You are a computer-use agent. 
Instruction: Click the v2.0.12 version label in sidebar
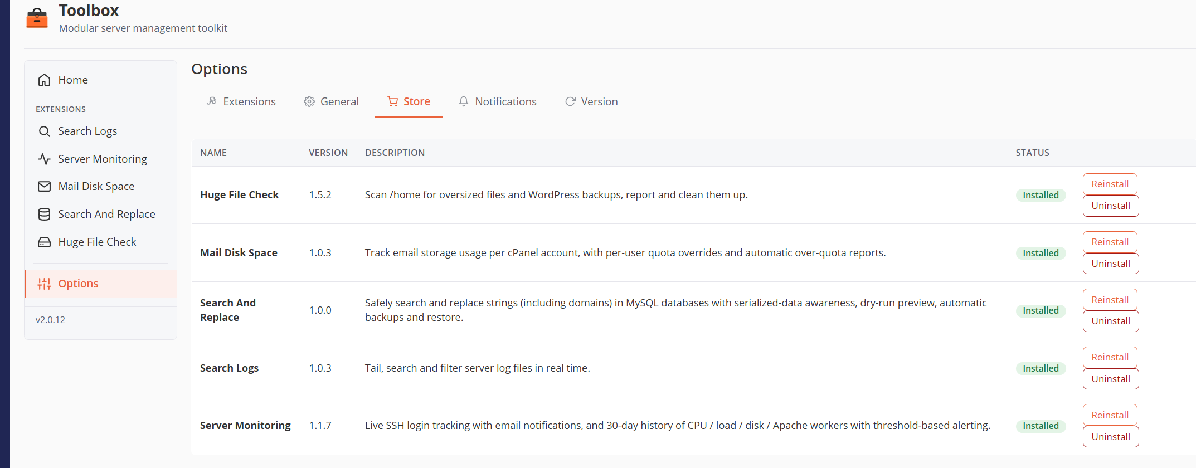(x=50, y=320)
